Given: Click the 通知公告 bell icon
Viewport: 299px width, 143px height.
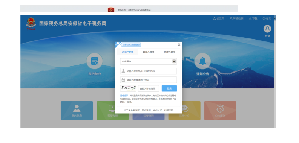Looking at the screenshot, I should click(x=202, y=61).
